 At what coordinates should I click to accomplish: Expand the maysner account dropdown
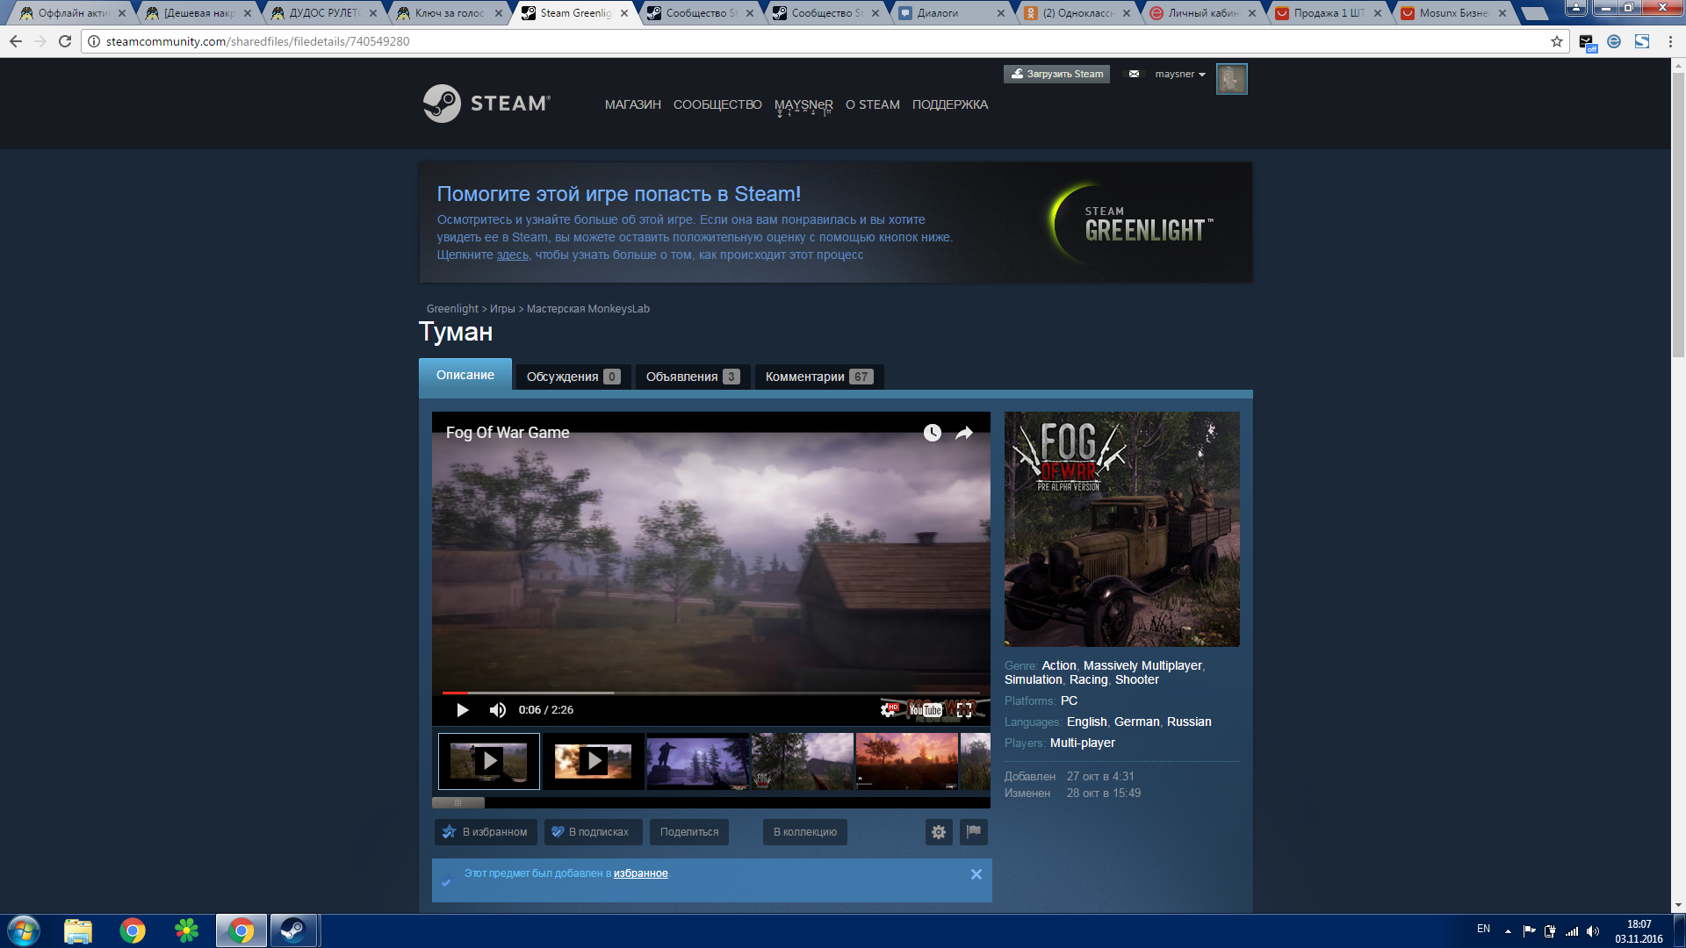pyautogui.click(x=1180, y=75)
